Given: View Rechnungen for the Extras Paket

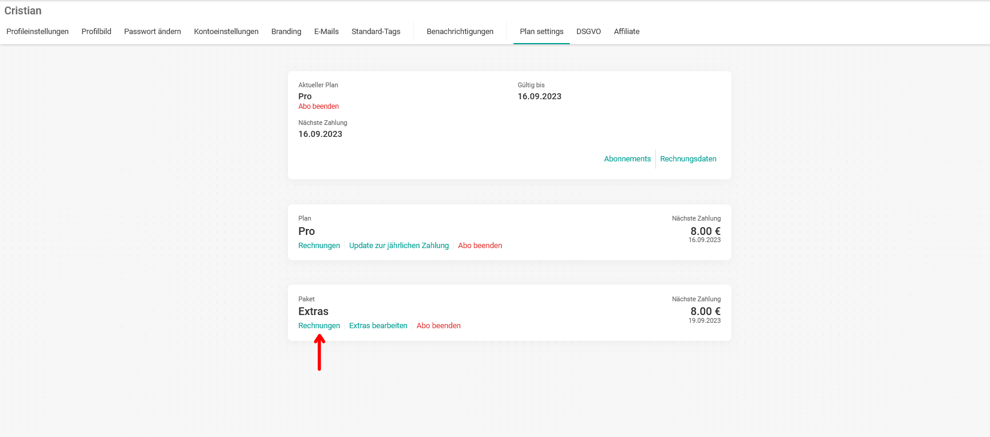Looking at the screenshot, I should pos(319,326).
